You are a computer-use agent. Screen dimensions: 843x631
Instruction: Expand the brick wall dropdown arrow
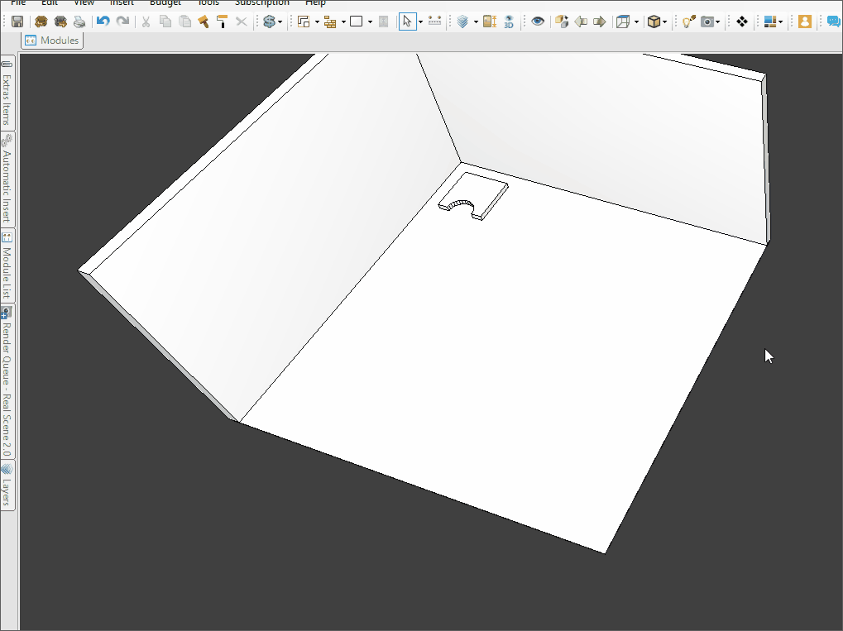pos(343,22)
